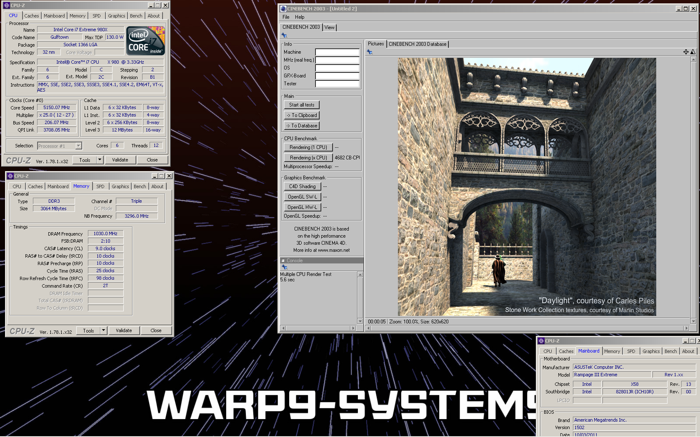Click the DRAM Frequency value 1030.0 MHz
The width and height of the screenshot is (700, 437).
(105, 234)
